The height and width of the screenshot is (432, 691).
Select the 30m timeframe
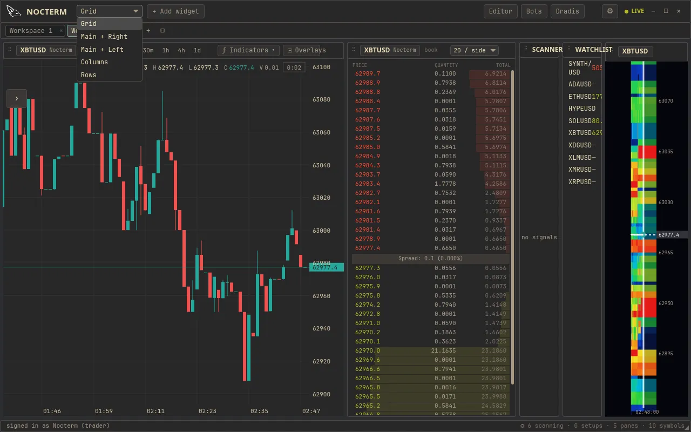(148, 50)
